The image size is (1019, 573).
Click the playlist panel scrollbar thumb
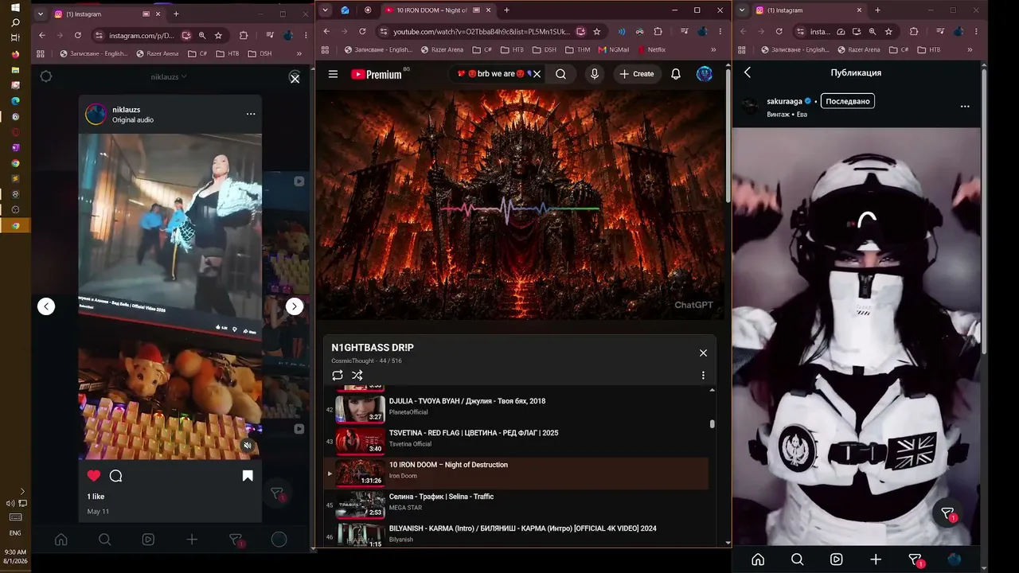(x=712, y=424)
